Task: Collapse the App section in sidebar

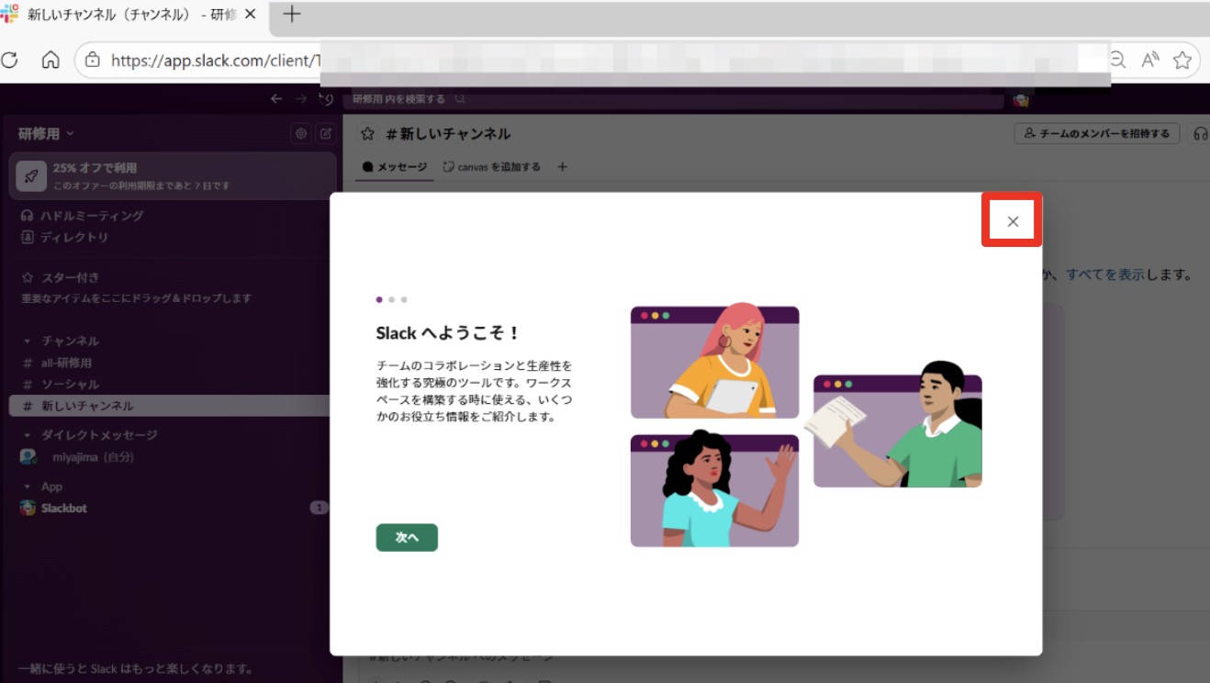Action: (28, 487)
